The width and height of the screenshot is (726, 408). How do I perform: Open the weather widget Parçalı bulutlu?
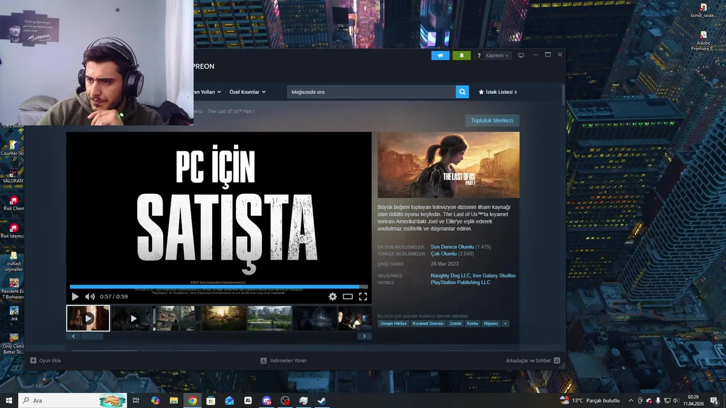pos(590,401)
